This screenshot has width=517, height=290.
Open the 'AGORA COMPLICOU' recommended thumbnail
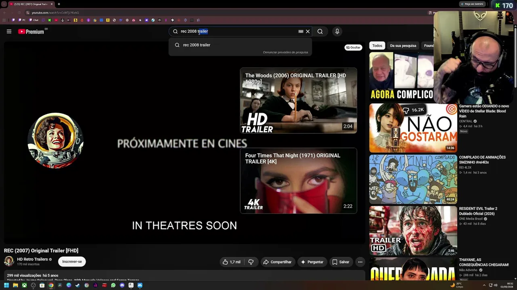click(401, 76)
